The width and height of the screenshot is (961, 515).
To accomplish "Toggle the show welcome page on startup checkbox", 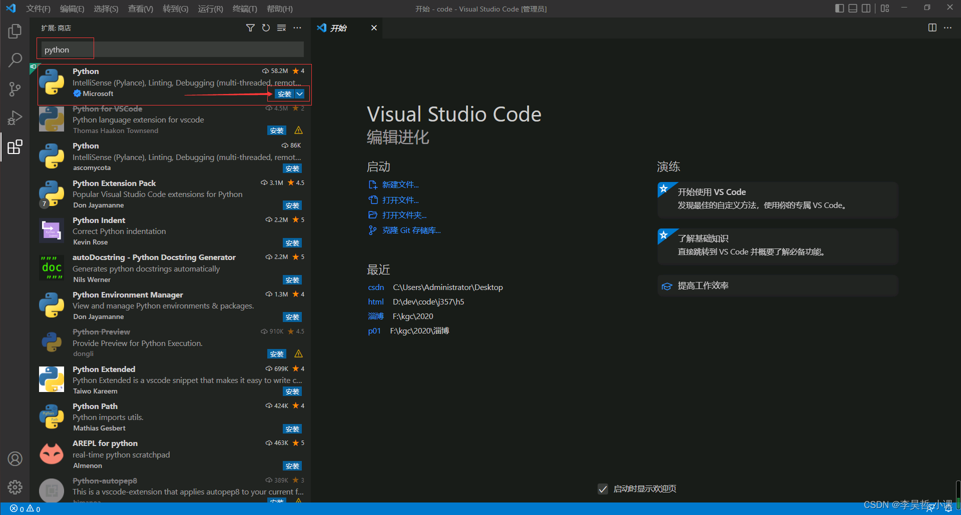I will (x=603, y=489).
